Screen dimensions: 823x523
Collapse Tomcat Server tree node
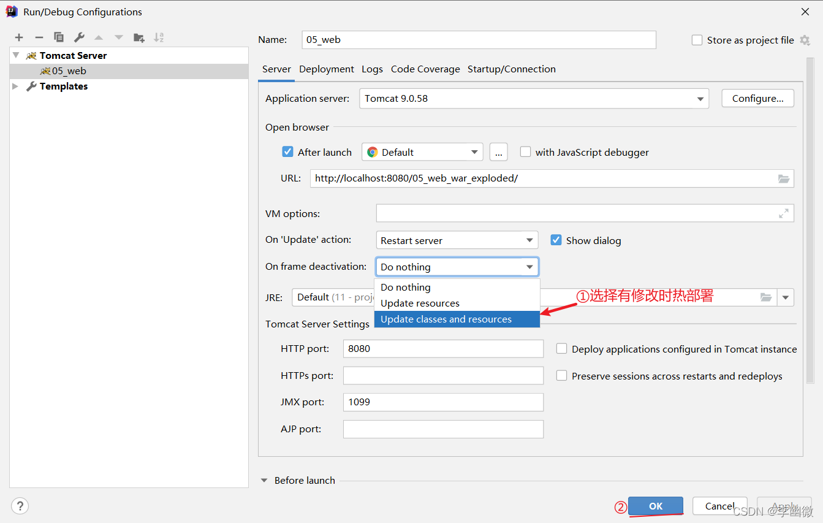tap(16, 55)
